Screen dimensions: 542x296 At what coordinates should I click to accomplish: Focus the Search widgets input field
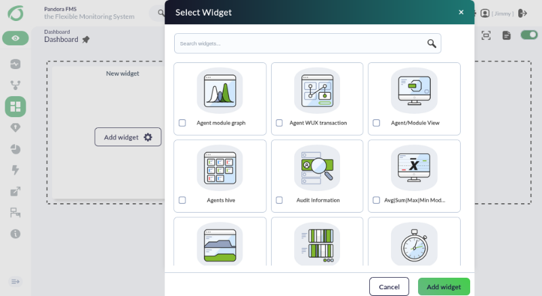pos(308,43)
